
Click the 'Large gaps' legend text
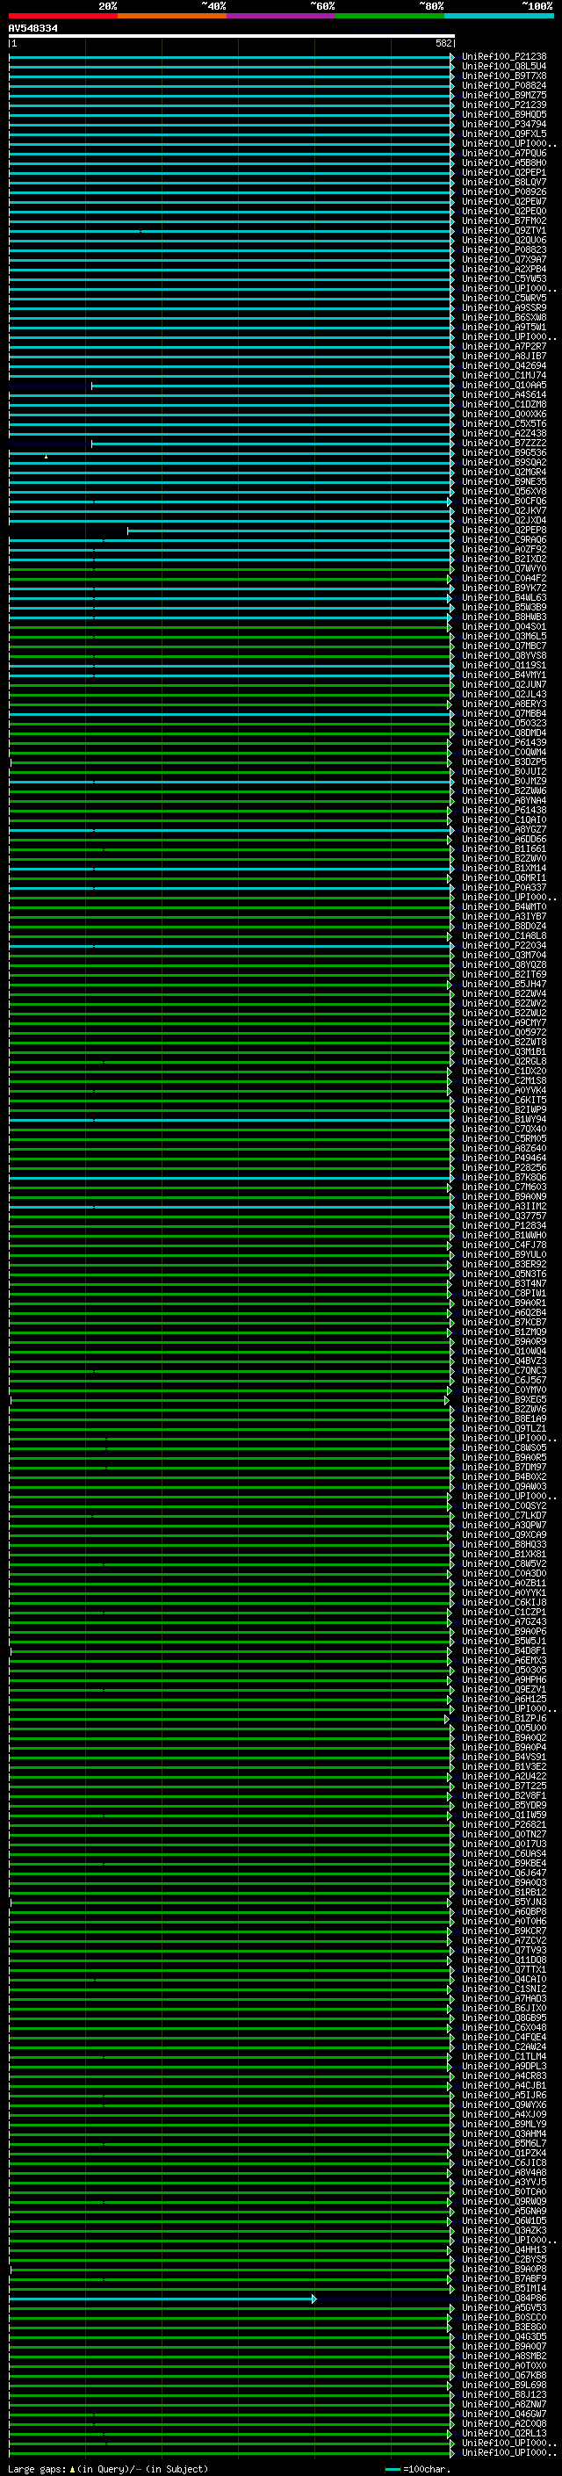click(38, 2469)
